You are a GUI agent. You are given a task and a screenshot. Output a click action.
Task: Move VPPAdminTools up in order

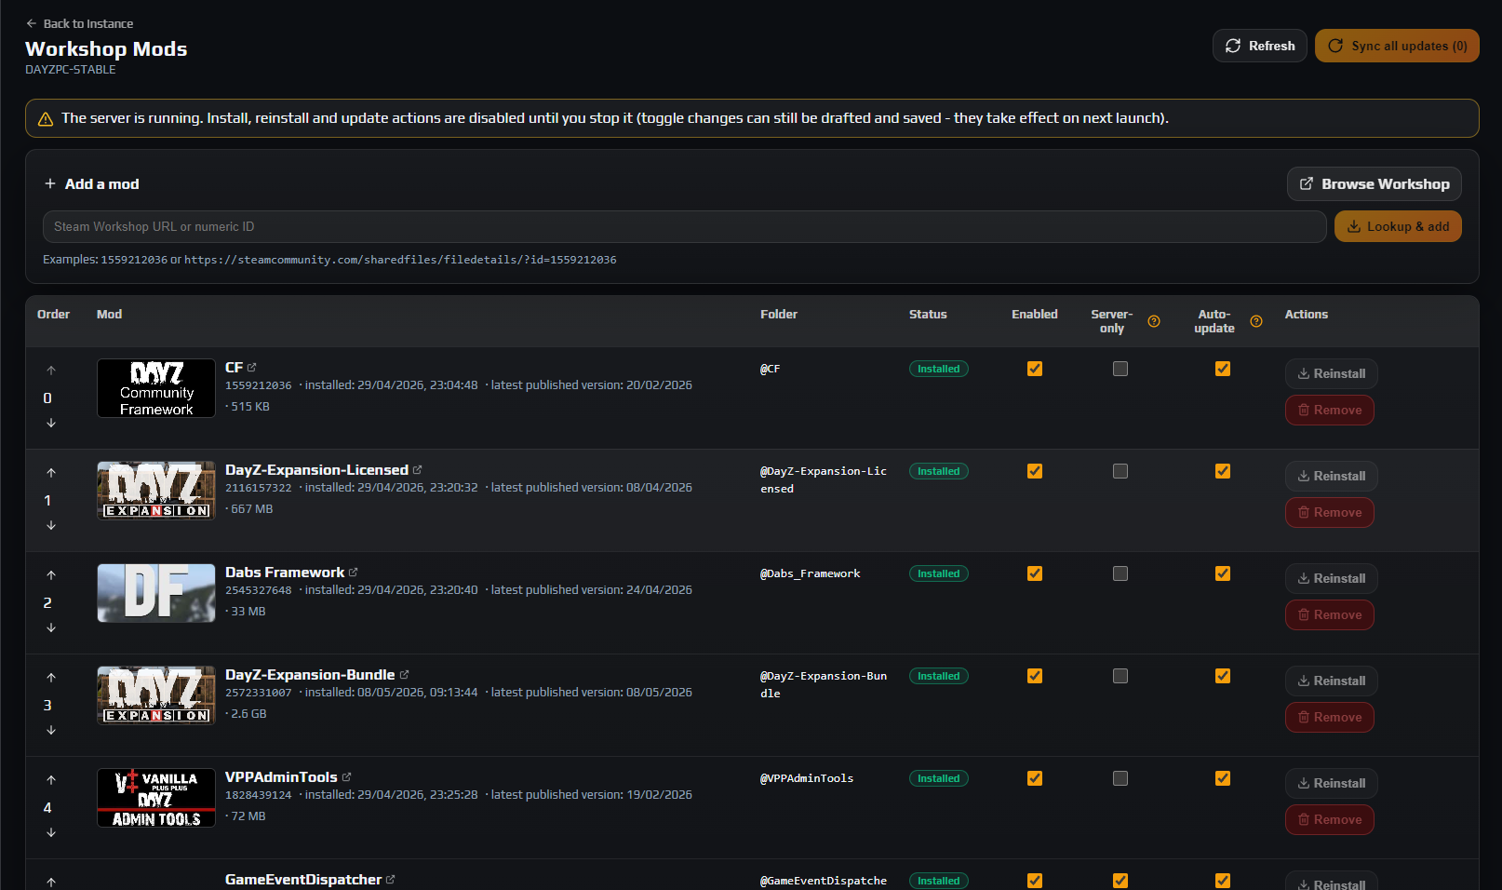tap(51, 780)
